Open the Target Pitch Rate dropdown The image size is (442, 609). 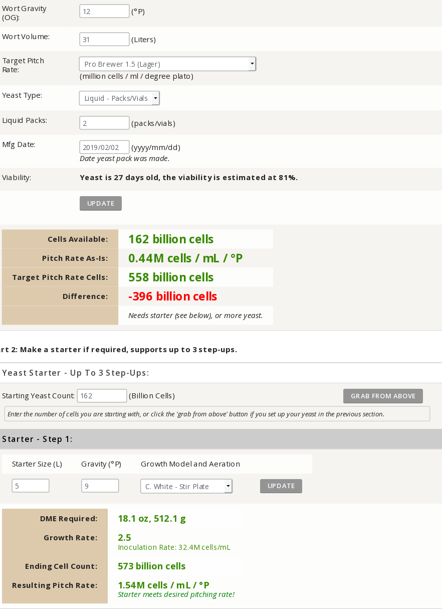167,64
